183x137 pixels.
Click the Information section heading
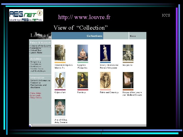(x=37, y=77)
